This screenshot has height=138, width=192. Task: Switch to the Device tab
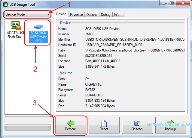tap(61, 14)
